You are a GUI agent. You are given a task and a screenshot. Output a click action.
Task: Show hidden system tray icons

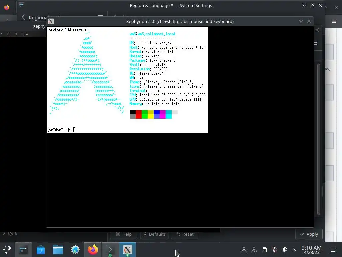click(x=294, y=250)
